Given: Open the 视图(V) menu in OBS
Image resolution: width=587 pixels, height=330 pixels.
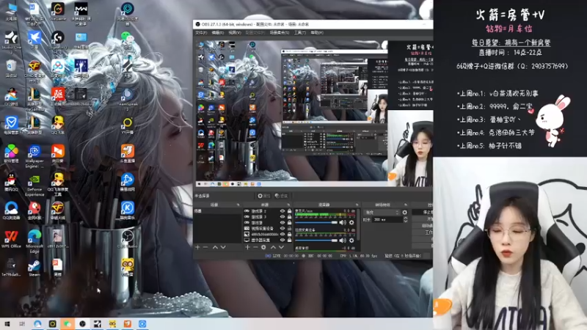Looking at the screenshot, I should [235, 32].
